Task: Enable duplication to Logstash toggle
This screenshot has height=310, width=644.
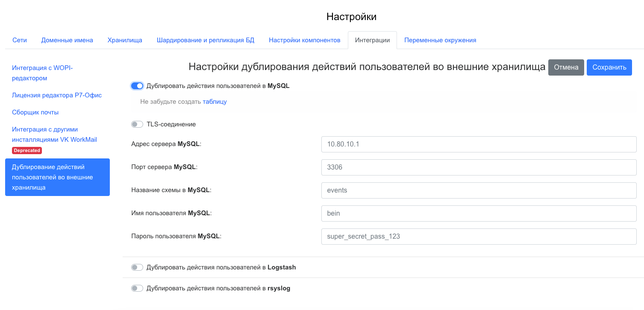Action: [x=137, y=267]
